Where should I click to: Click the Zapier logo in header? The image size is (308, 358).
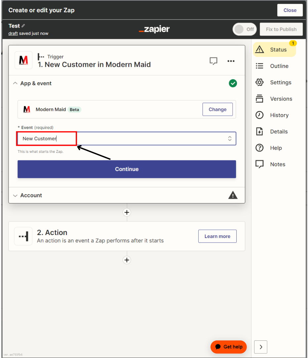(x=154, y=29)
